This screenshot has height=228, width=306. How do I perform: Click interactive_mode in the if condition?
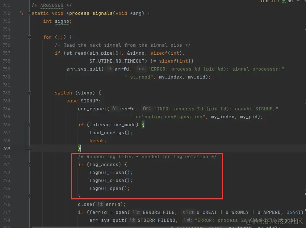pos(112,124)
